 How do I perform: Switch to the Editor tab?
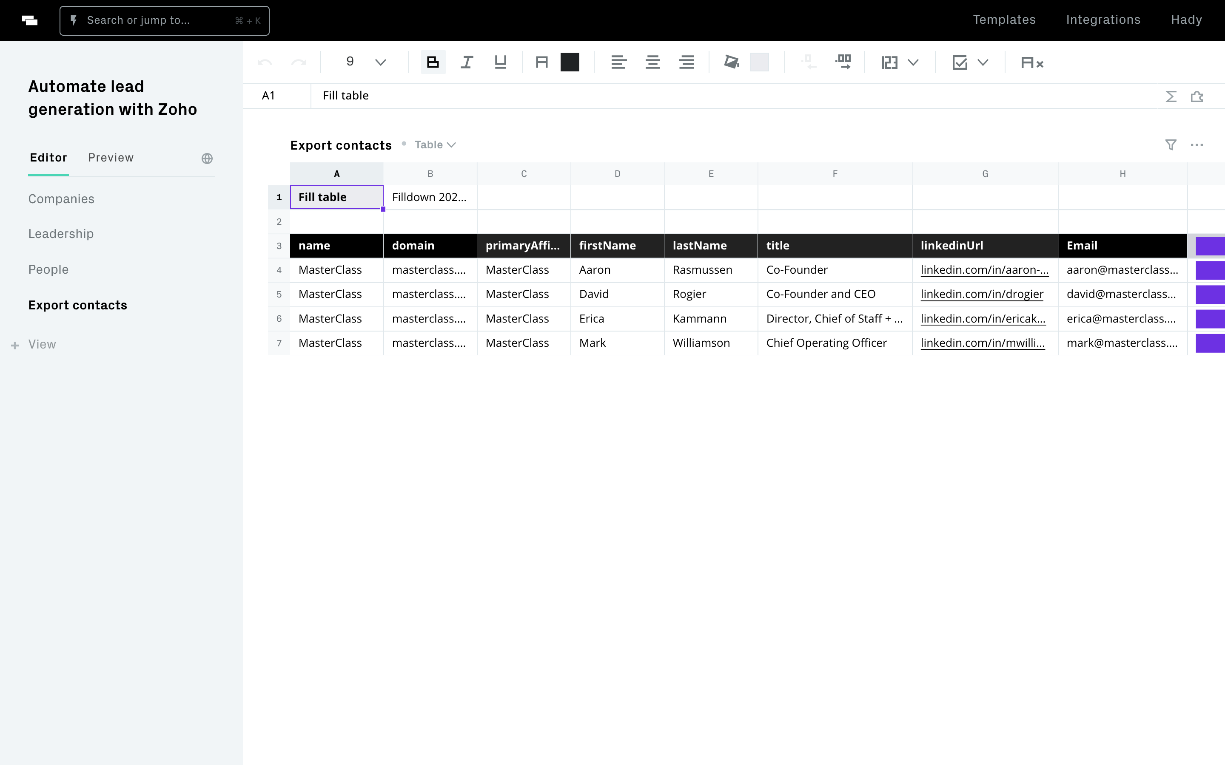pos(48,157)
